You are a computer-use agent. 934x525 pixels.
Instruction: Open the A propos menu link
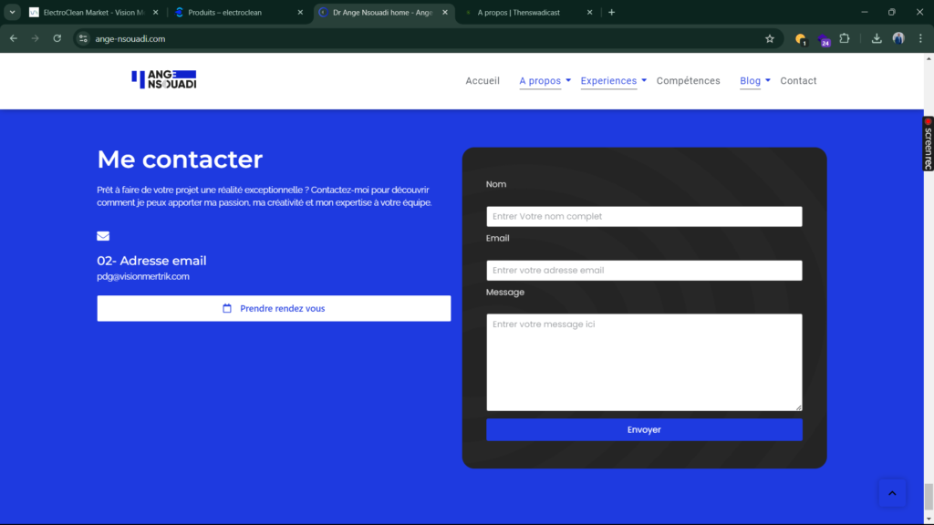[540, 81]
